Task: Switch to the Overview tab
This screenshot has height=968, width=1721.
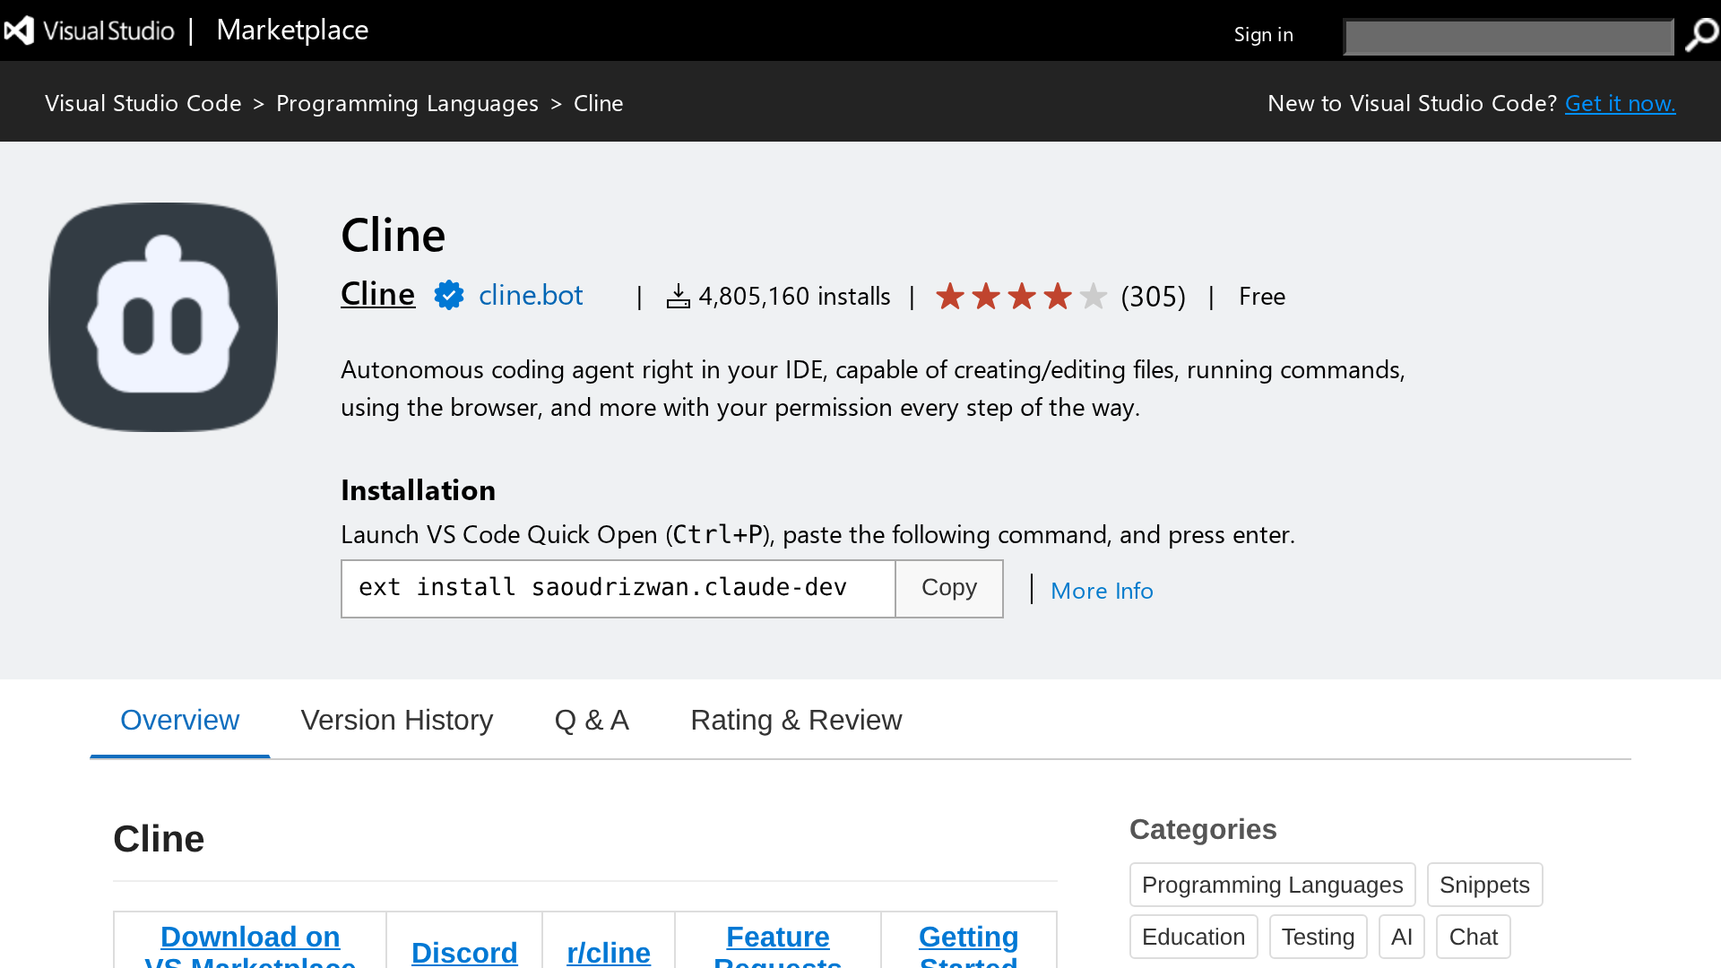Action: (179, 720)
